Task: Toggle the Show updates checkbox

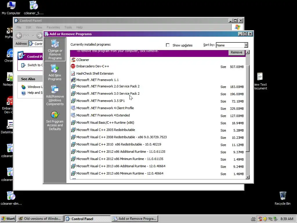Action: pyautogui.click(x=168, y=45)
